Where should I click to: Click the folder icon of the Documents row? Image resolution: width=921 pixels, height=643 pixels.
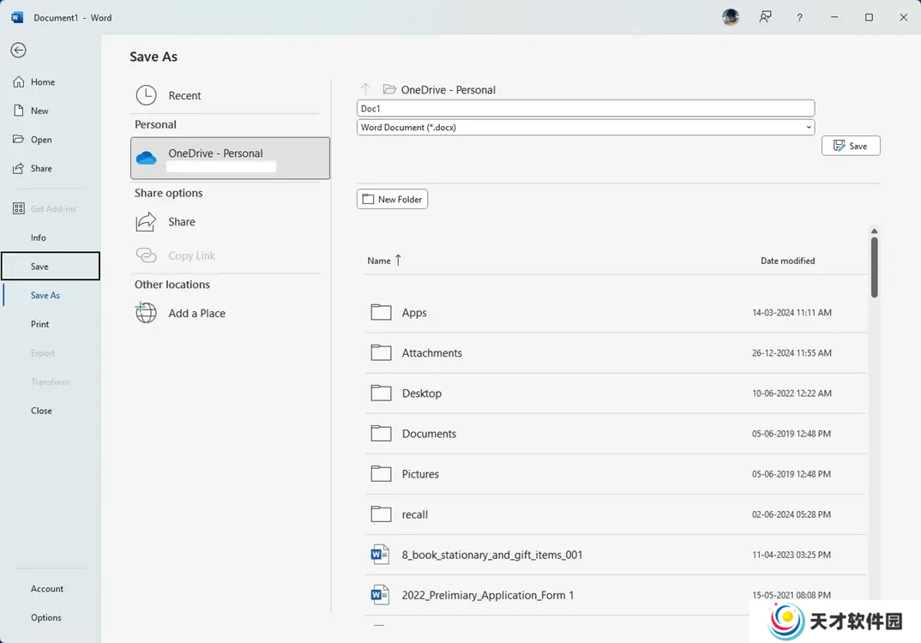tap(382, 433)
